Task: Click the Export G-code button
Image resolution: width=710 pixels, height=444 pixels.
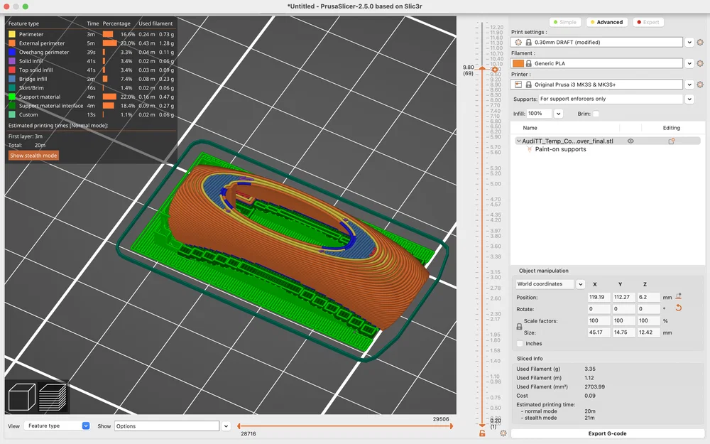Action: [607, 433]
